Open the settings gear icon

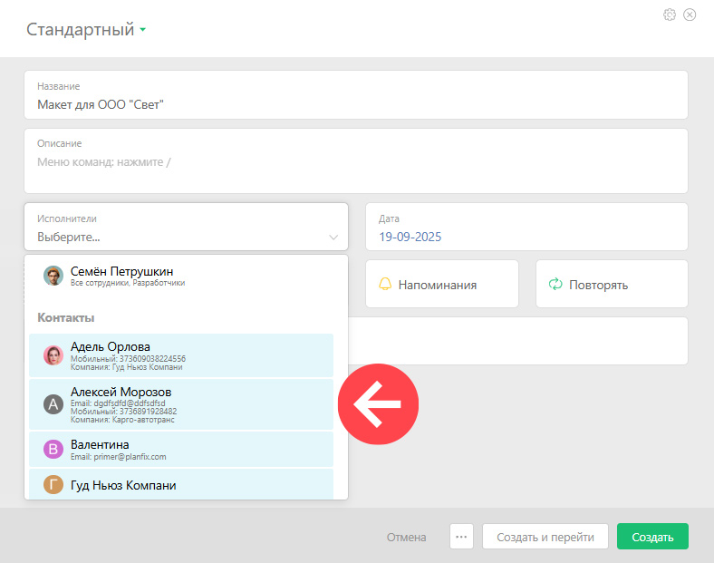[x=670, y=15]
